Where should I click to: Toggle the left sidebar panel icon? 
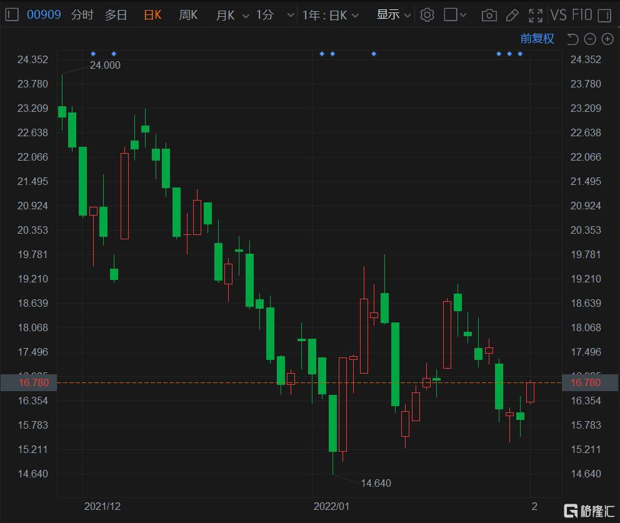pos(12,15)
